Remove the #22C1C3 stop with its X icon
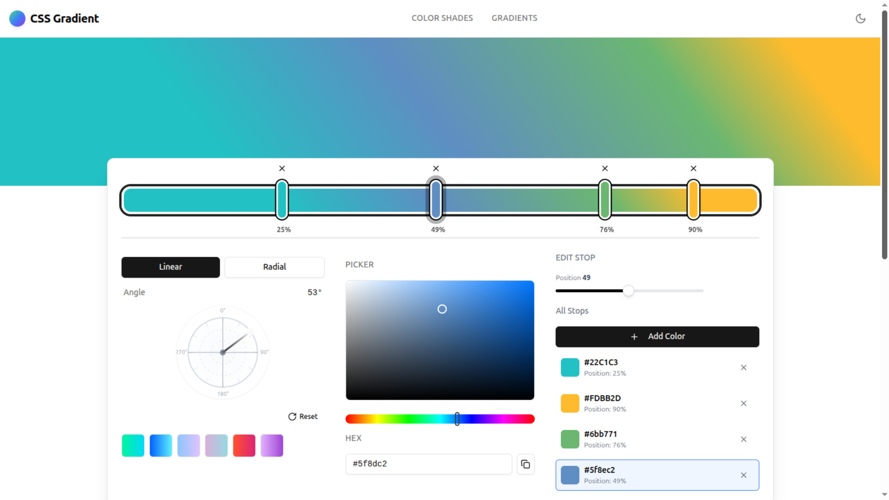The height and width of the screenshot is (500, 889). point(744,367)
